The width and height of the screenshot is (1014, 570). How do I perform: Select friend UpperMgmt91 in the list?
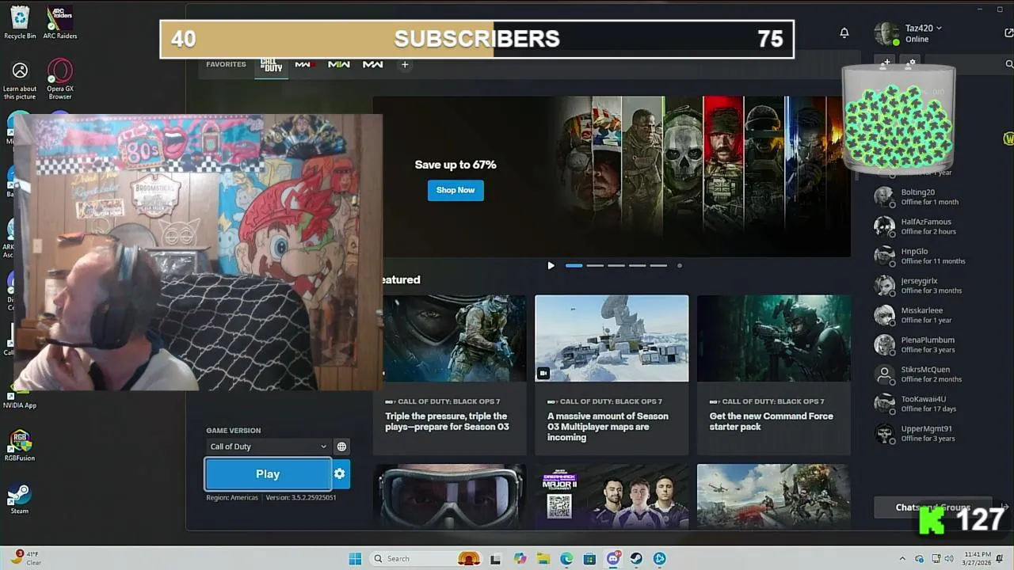point(932,433)
